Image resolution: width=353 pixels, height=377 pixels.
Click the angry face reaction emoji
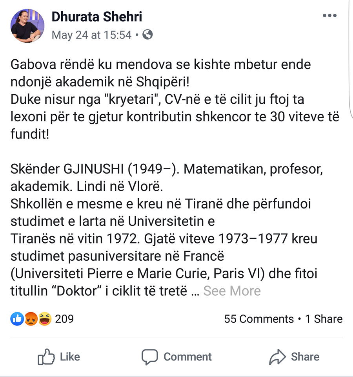click(x=31, y=319)
